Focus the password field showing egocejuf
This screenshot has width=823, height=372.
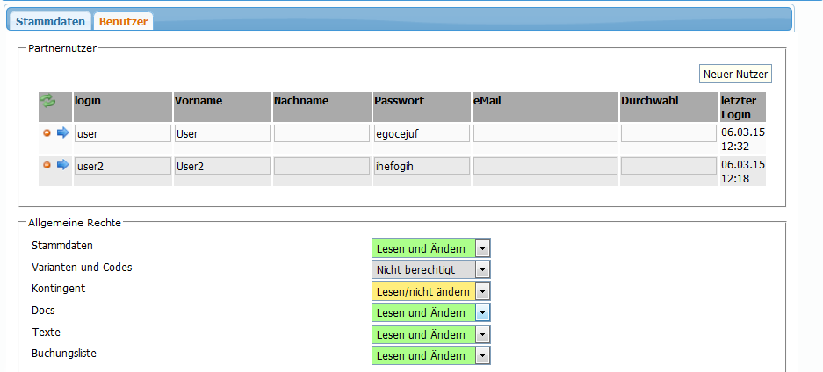point(421,133)
